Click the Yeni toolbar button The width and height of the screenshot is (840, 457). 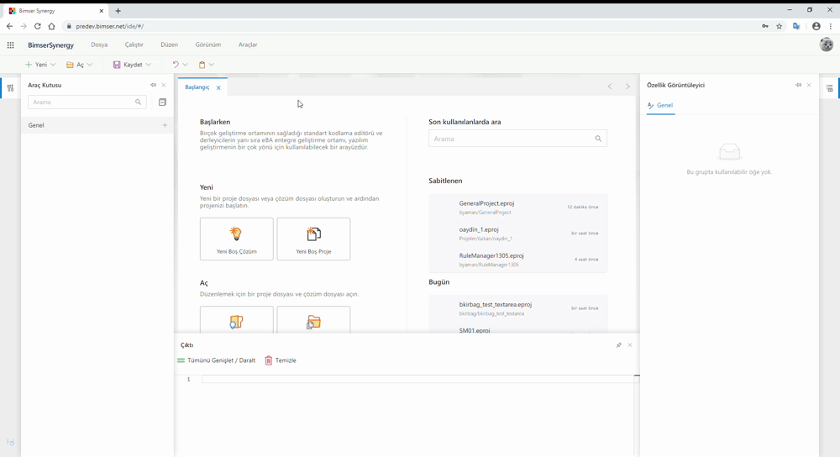(36, 65)
